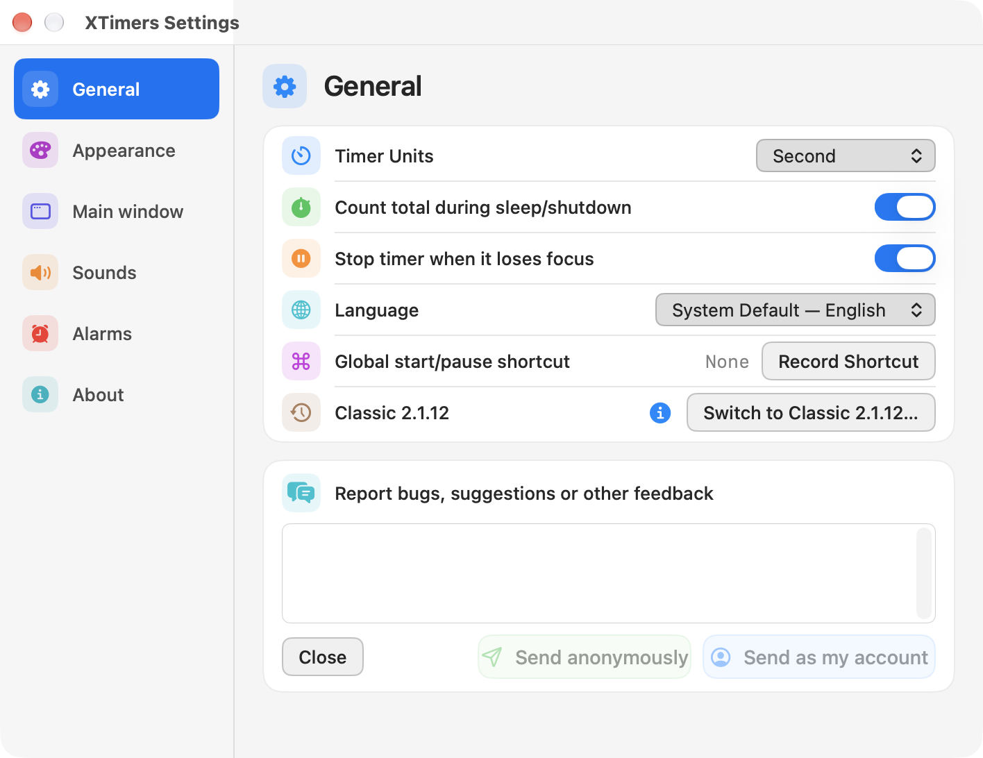The height and width of the screenshot is (758, 983).
Task: Click the blue info icon beside Classic 2.1.12
Action: click(x=660, y=413)
